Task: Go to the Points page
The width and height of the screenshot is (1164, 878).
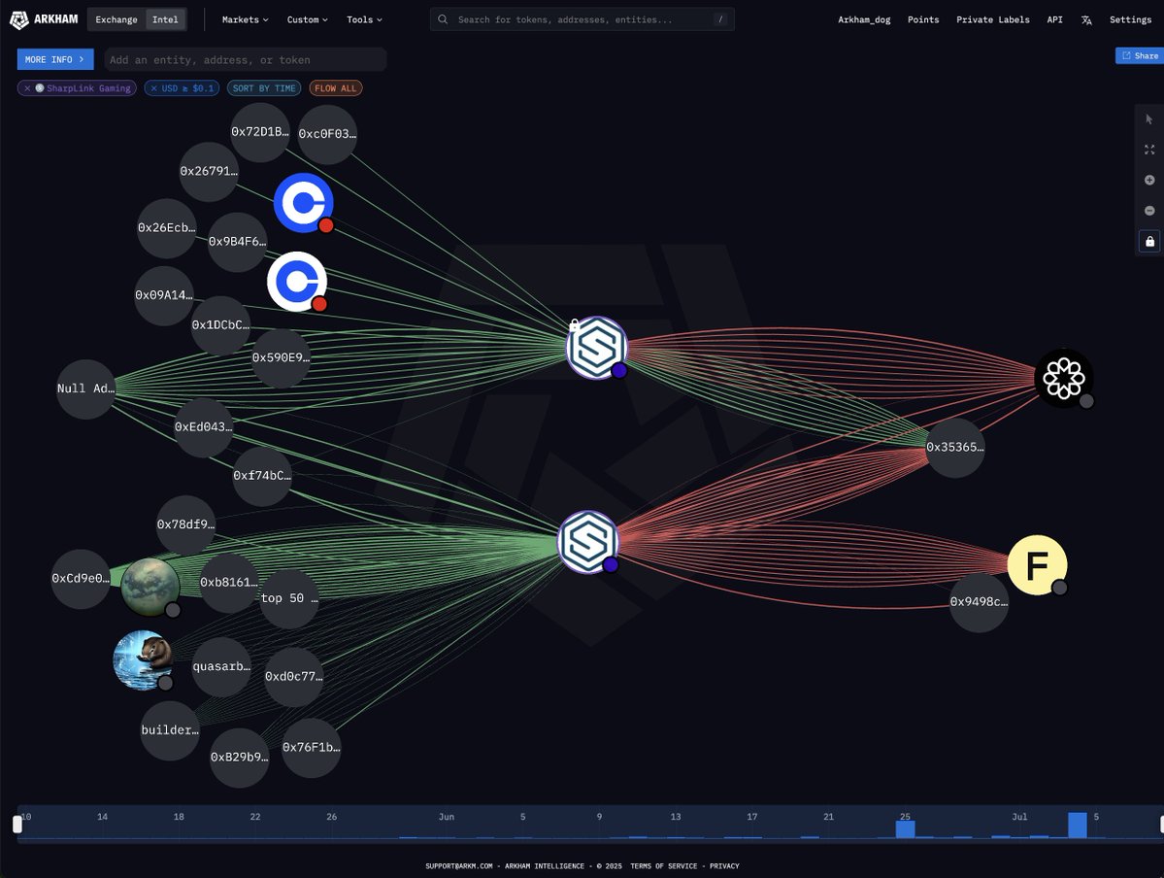Action: pyautogui.click(x=922, y=19)
